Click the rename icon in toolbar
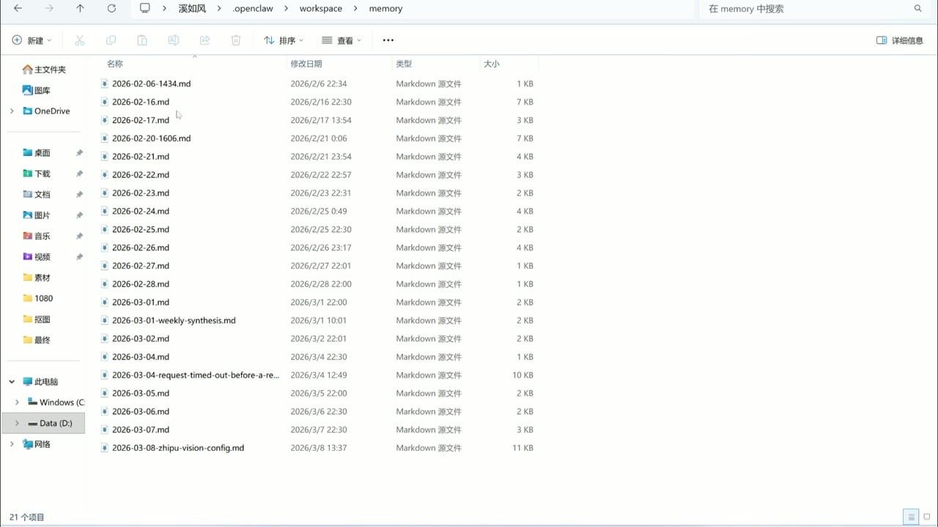Image resolution: width=938 pixels, height=527 pixels. click(x=174, y=40)
